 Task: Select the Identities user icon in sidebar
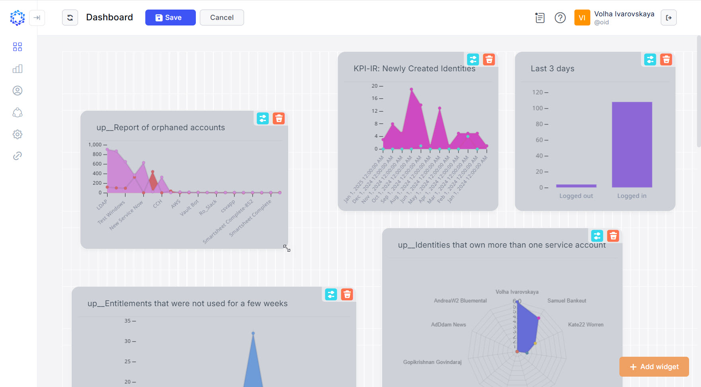click(x=17, y=90)
